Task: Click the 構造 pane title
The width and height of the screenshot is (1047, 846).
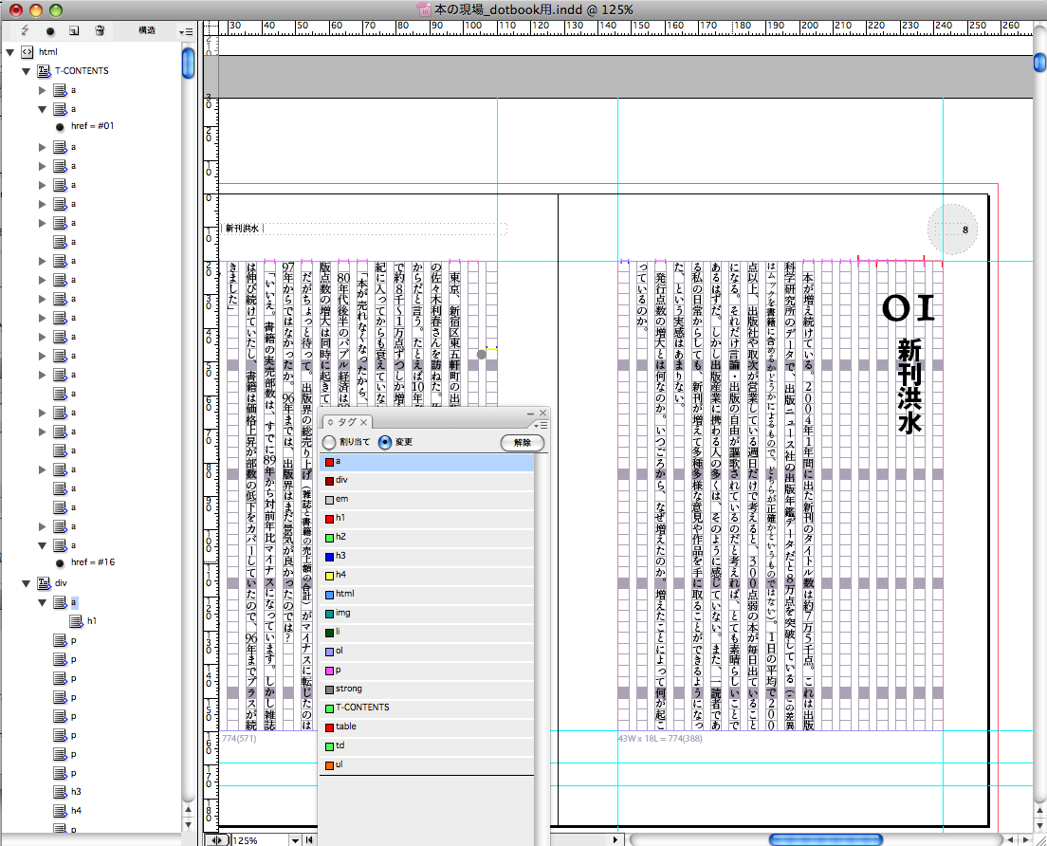Action: click(x=147, y=30)
